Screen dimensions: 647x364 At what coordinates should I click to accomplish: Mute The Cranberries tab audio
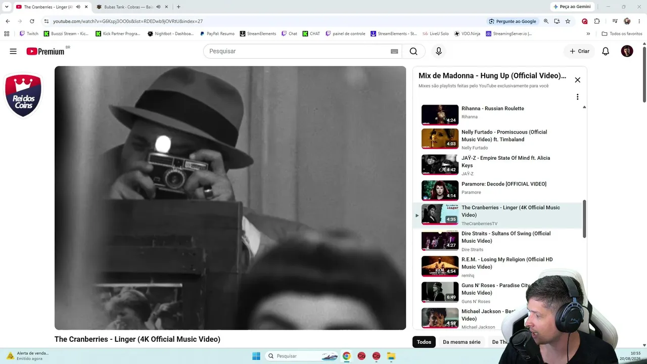pyautogui.click(x=78, y=7)
